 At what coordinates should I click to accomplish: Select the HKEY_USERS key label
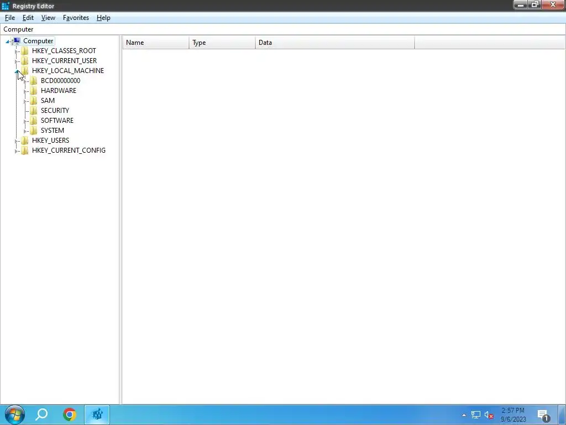(x=50, y=140)
